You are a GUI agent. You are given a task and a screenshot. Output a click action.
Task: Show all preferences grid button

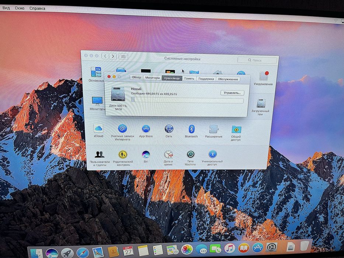(123, 57)
